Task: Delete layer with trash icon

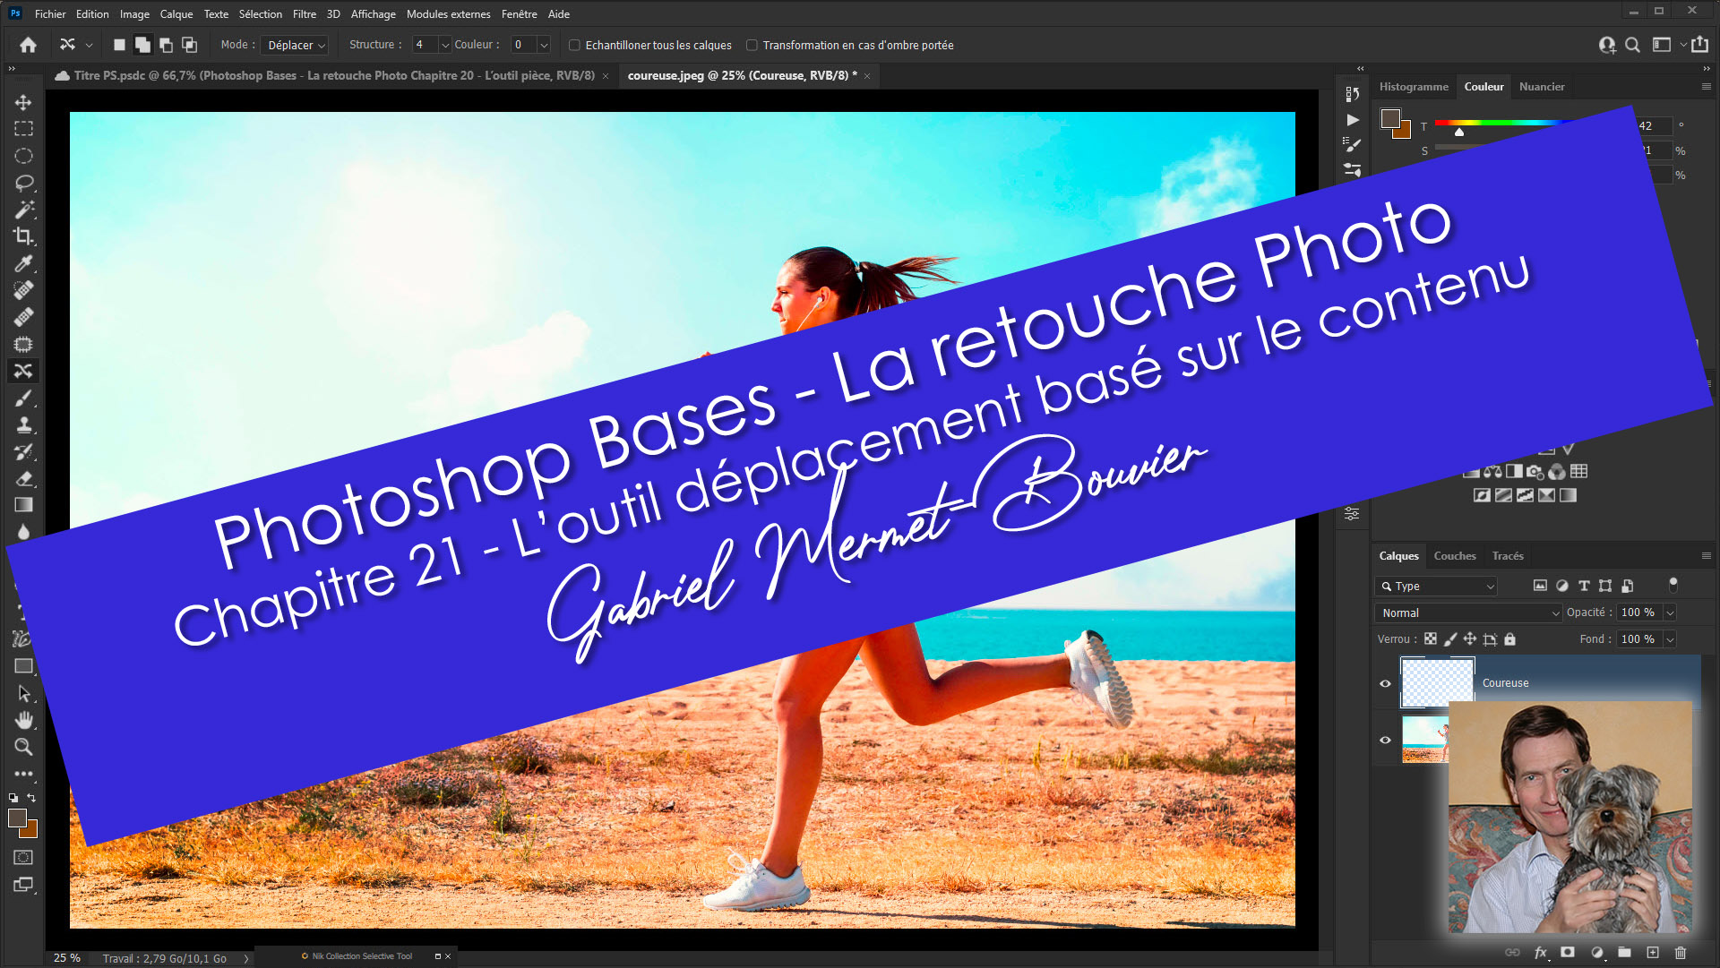Action: click(1681, 953)
